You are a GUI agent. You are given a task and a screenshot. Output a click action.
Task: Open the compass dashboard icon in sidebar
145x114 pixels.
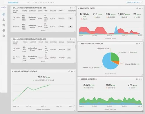tap(4, 14)
